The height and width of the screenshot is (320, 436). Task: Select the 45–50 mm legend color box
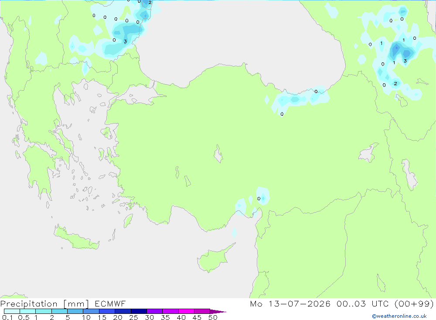tap(202, 311)
